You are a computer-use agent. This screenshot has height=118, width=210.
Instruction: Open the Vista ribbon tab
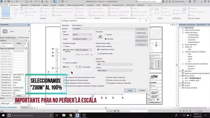point(98,5)
